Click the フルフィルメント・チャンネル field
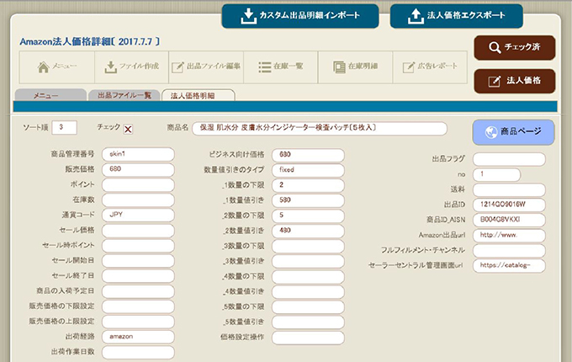 pyautogui.click(x=509, y=251)
